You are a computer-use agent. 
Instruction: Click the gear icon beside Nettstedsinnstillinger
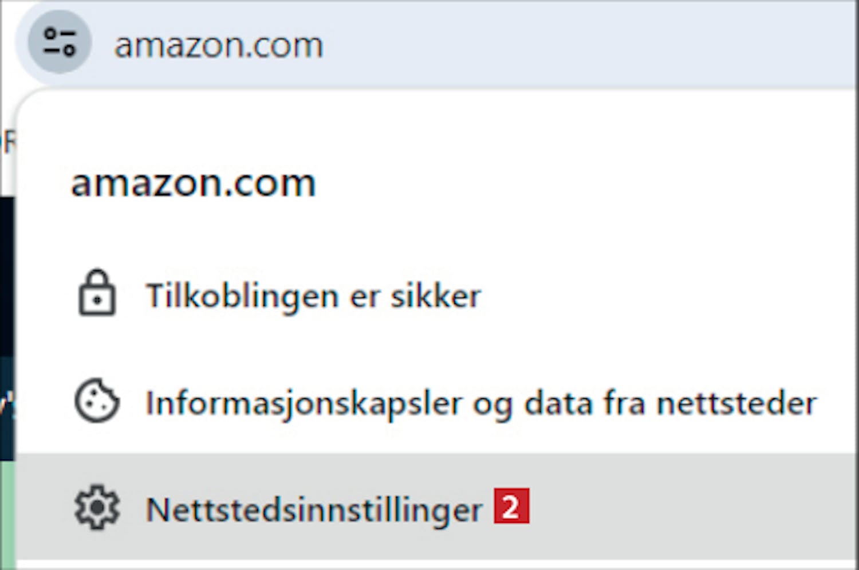97,507
